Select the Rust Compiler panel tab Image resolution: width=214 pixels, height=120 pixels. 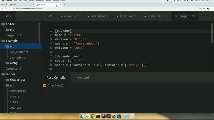tap(57, 78)
